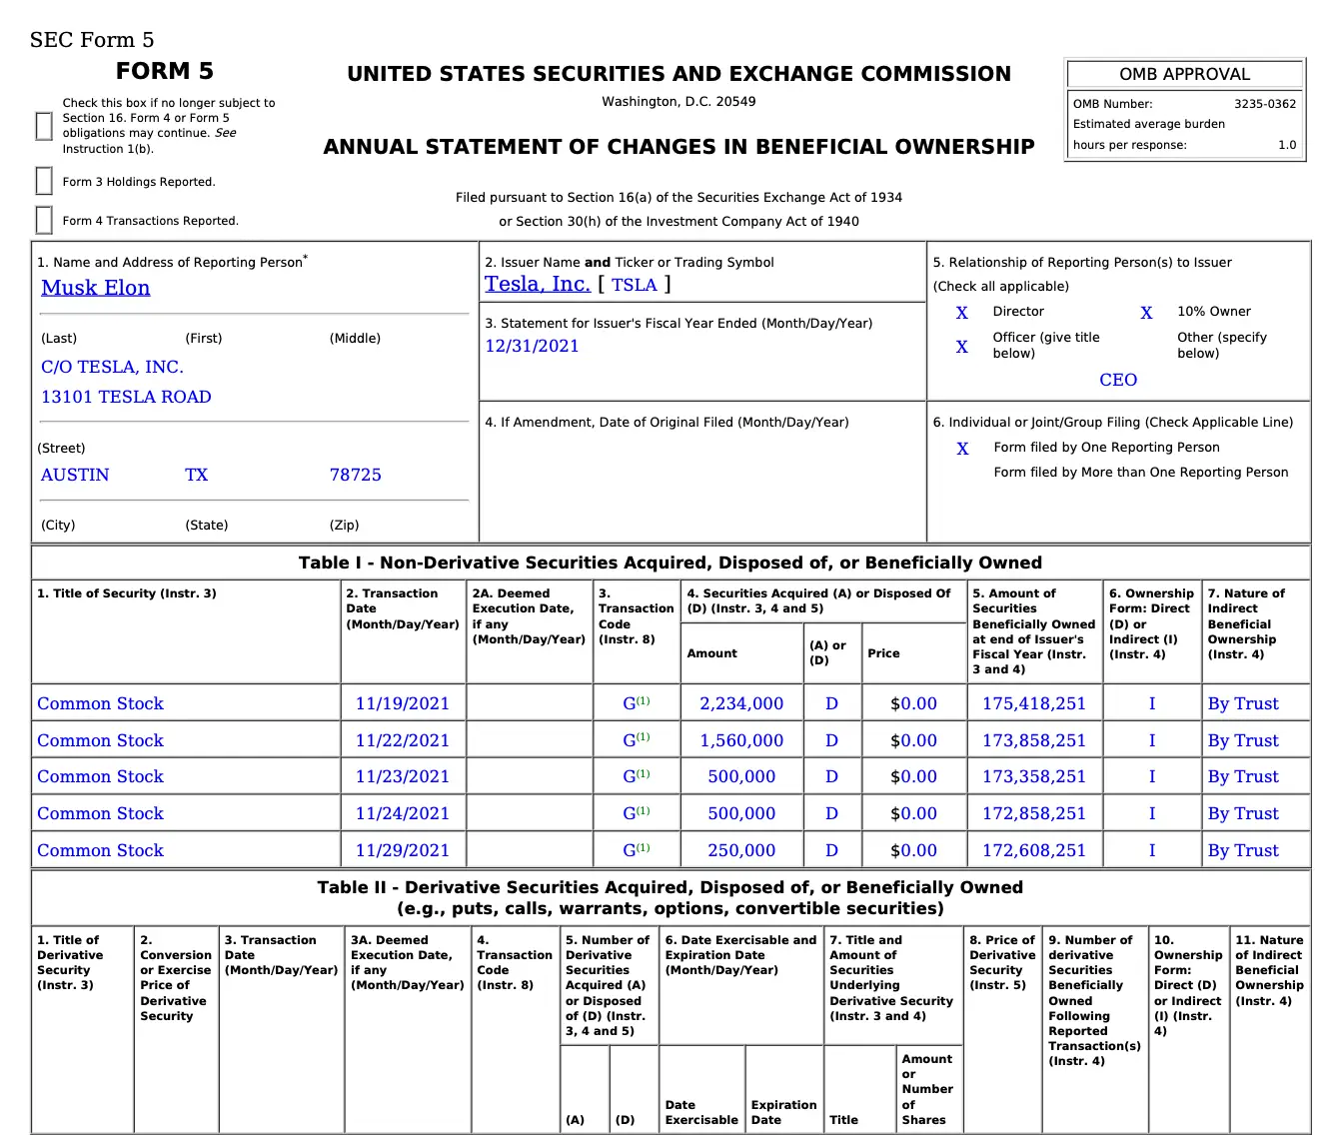This screenshot has height=1139, width=1329.
Task: Click the X mark next to Director
Action: (961, 313)
